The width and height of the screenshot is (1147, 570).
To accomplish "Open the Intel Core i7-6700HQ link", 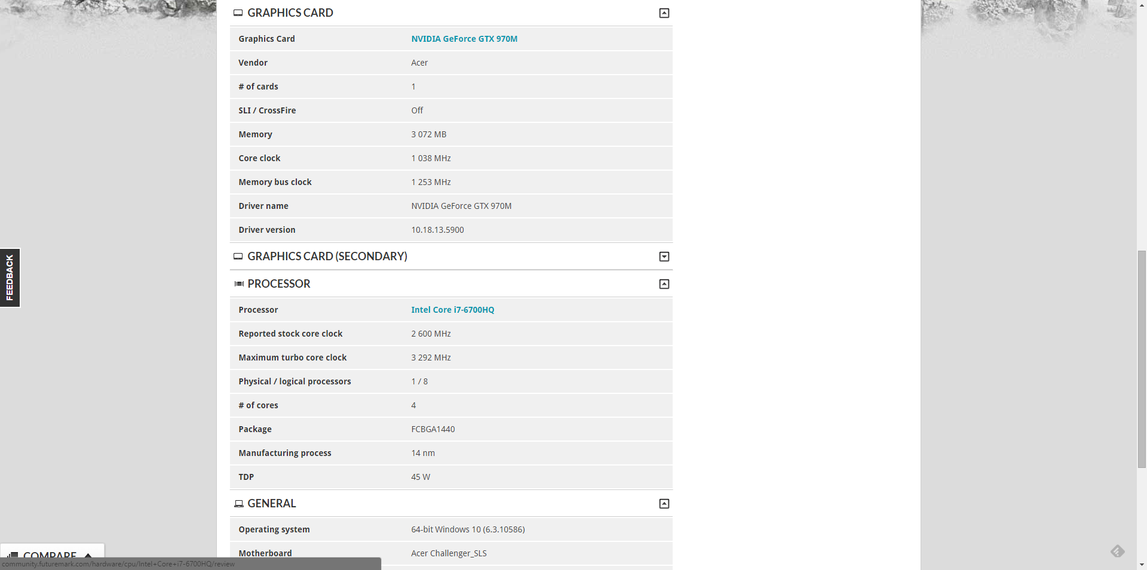I will [453, 310].
